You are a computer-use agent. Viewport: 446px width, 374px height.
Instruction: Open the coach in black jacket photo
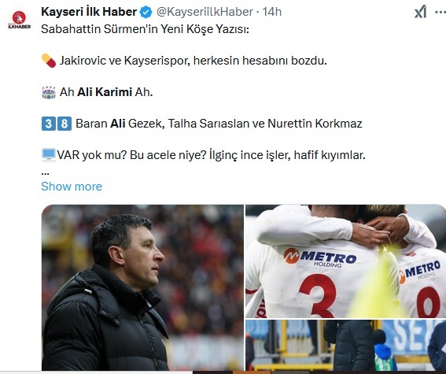[x=142, y=287]
